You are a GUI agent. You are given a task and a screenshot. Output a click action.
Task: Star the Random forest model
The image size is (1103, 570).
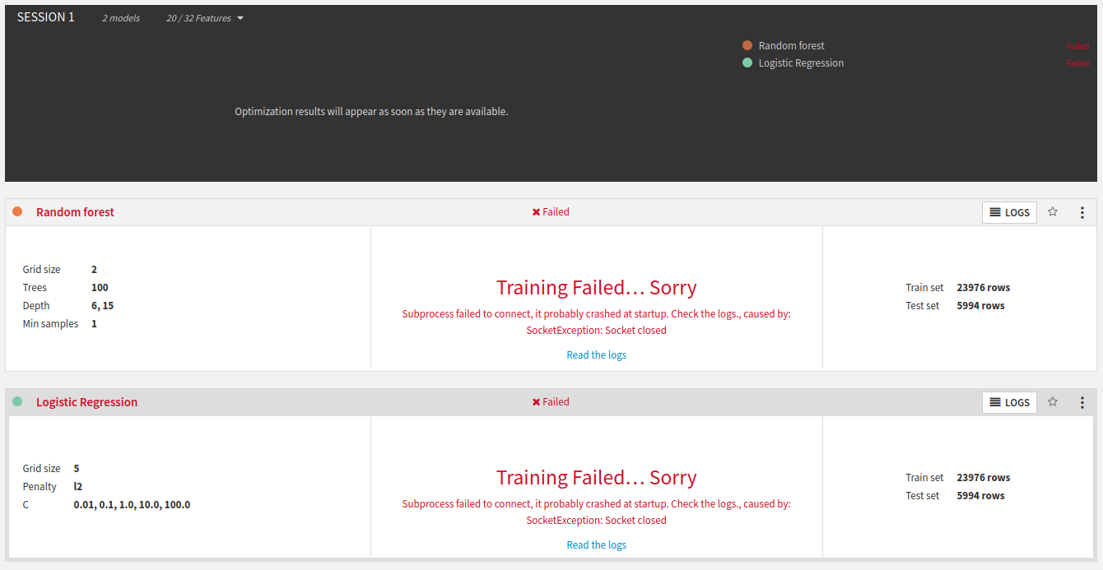point(1053,212)
